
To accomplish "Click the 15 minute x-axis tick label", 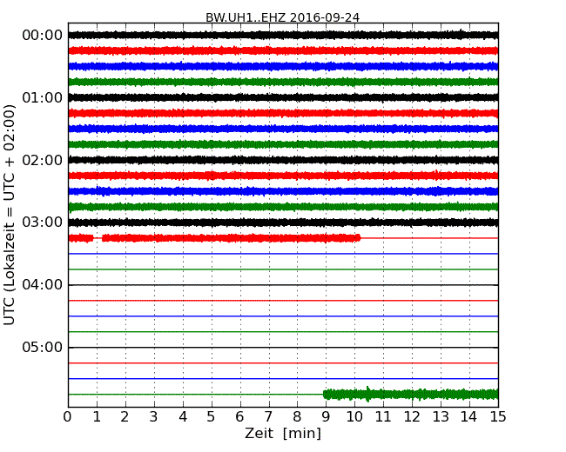I will coord(498,416).
